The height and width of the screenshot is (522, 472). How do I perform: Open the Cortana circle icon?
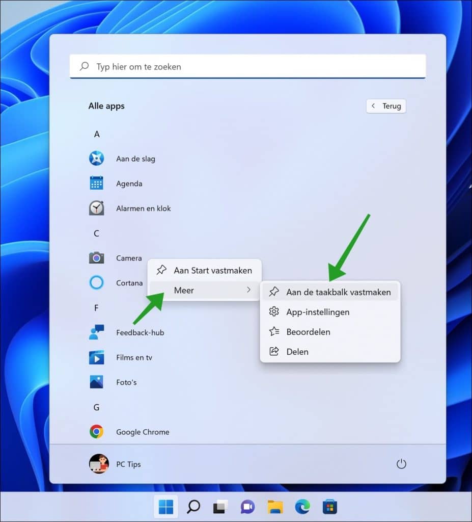(x=96, y=282)
